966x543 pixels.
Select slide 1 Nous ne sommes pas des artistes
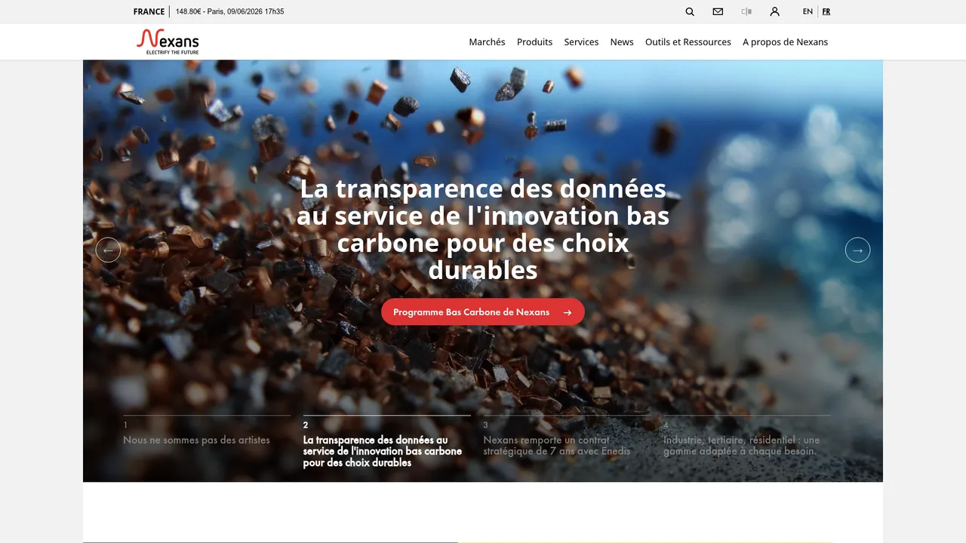point(207,431)
